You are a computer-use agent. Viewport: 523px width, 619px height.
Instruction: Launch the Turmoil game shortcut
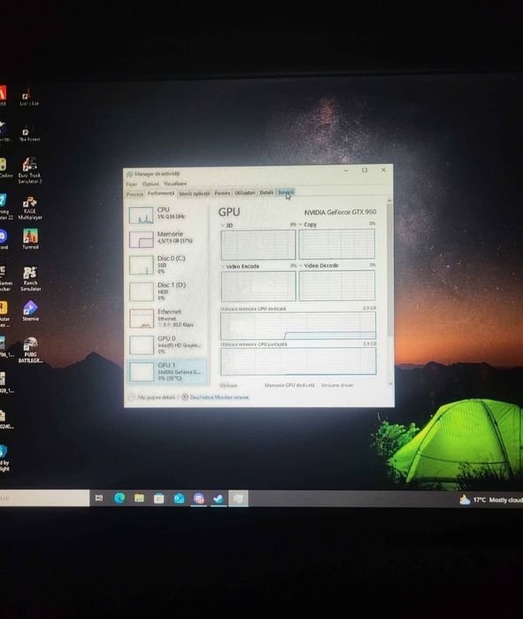coord(30,239)
